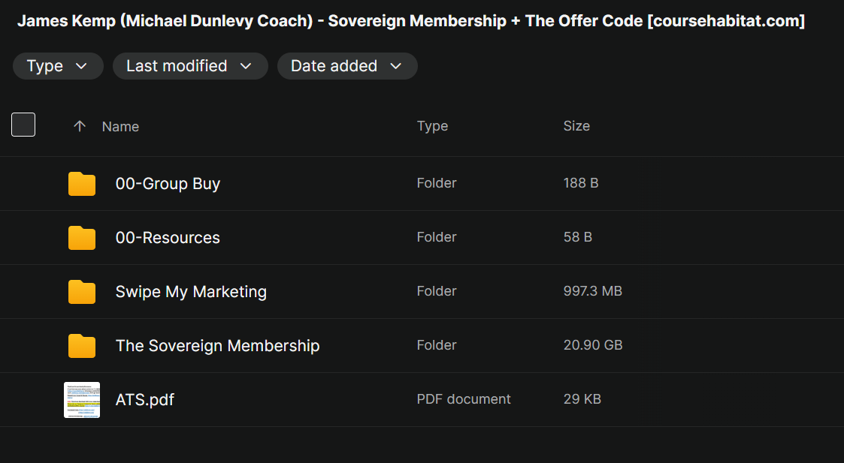Open the ATS.pdf thumbnail preview
The image size is (844, 463).
(82, 399)
